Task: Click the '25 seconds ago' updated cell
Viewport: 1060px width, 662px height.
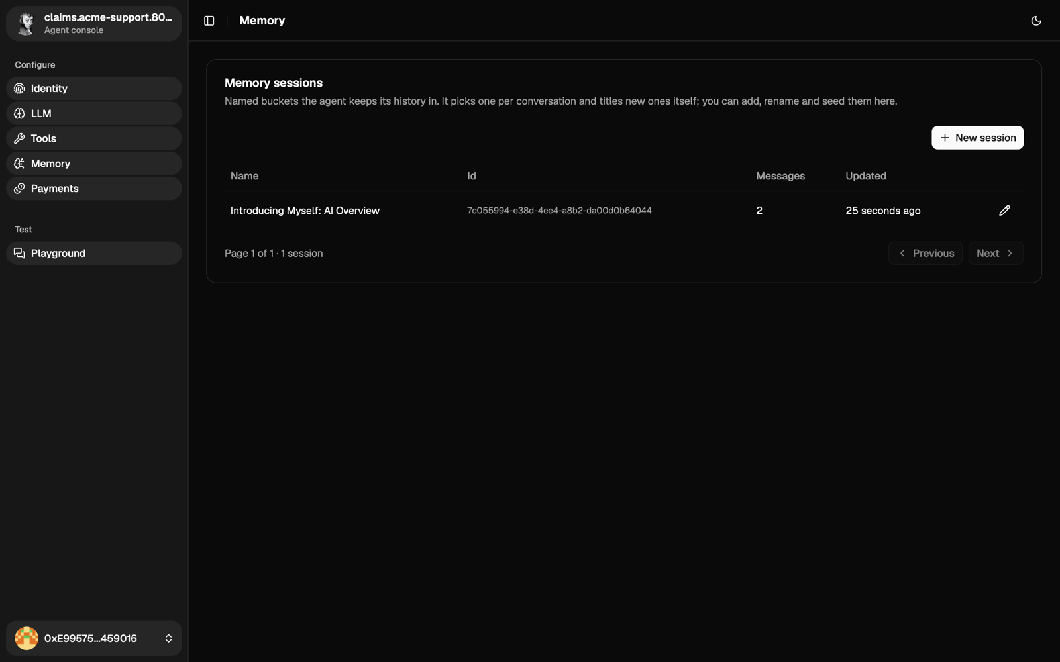Action: click(883, 211)
